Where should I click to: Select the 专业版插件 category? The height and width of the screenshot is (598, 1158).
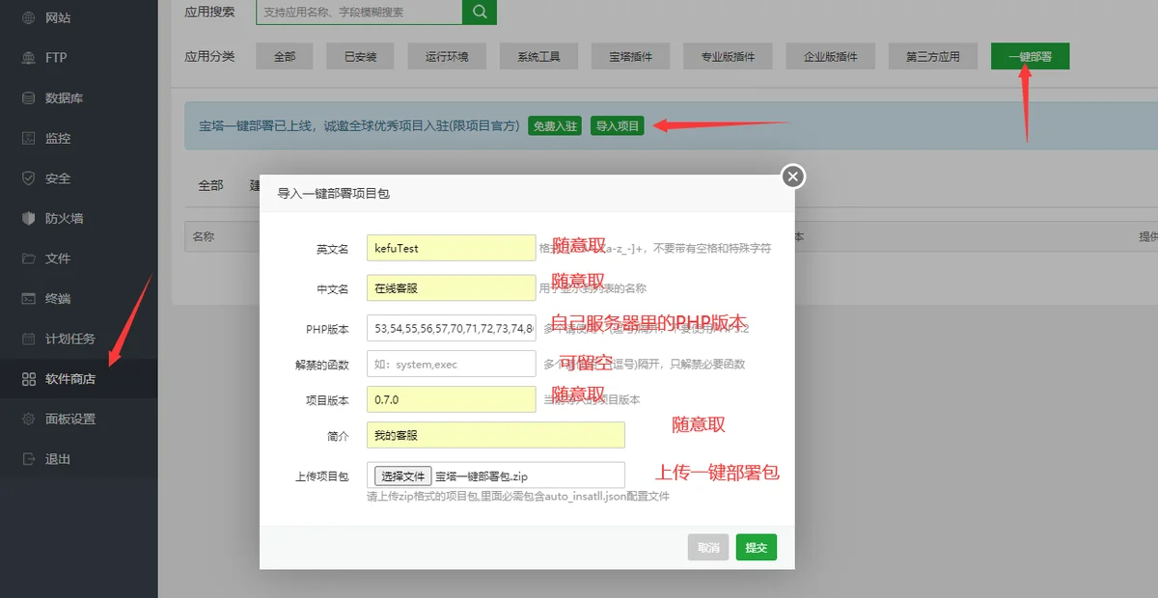729,56
